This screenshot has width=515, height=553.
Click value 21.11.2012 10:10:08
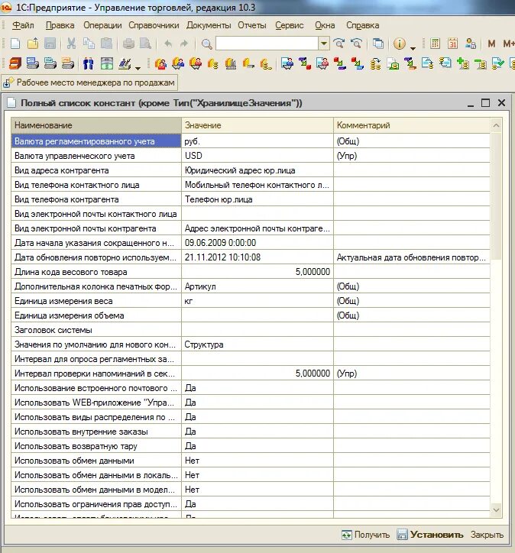click(257, 257)
